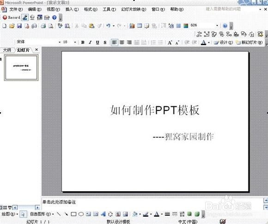Select the Oval drawing tool
This screenshot has width=268, height=224.
click(81, 214)
